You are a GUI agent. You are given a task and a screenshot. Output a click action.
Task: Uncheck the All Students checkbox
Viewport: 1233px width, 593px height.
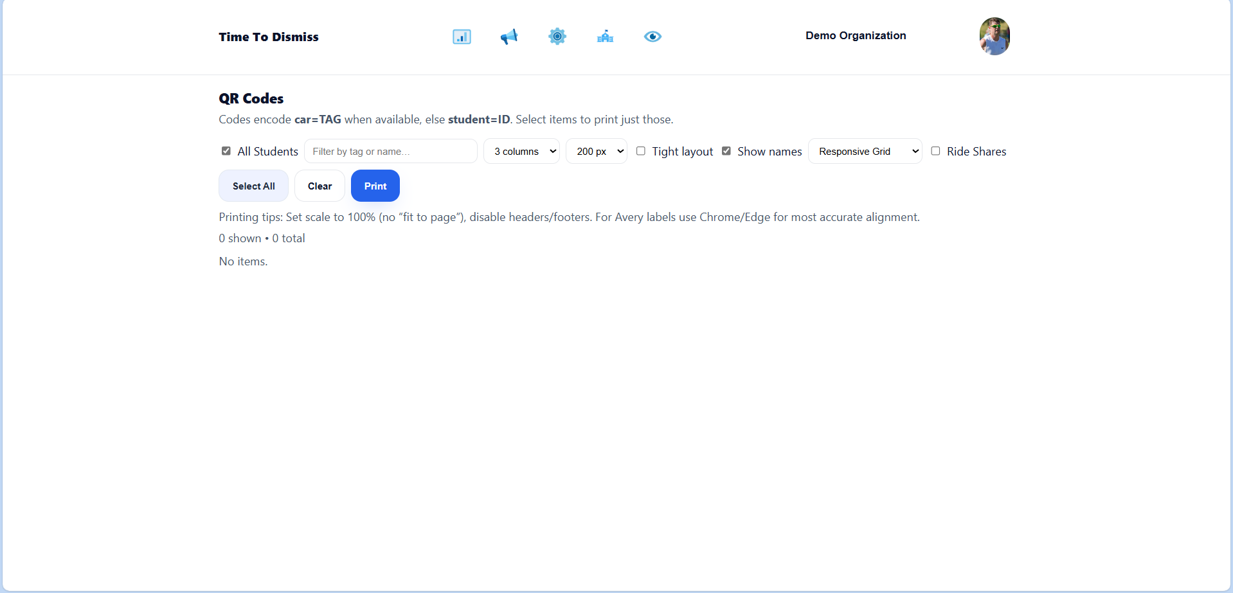pyautogui.click(x=226, y=151)
